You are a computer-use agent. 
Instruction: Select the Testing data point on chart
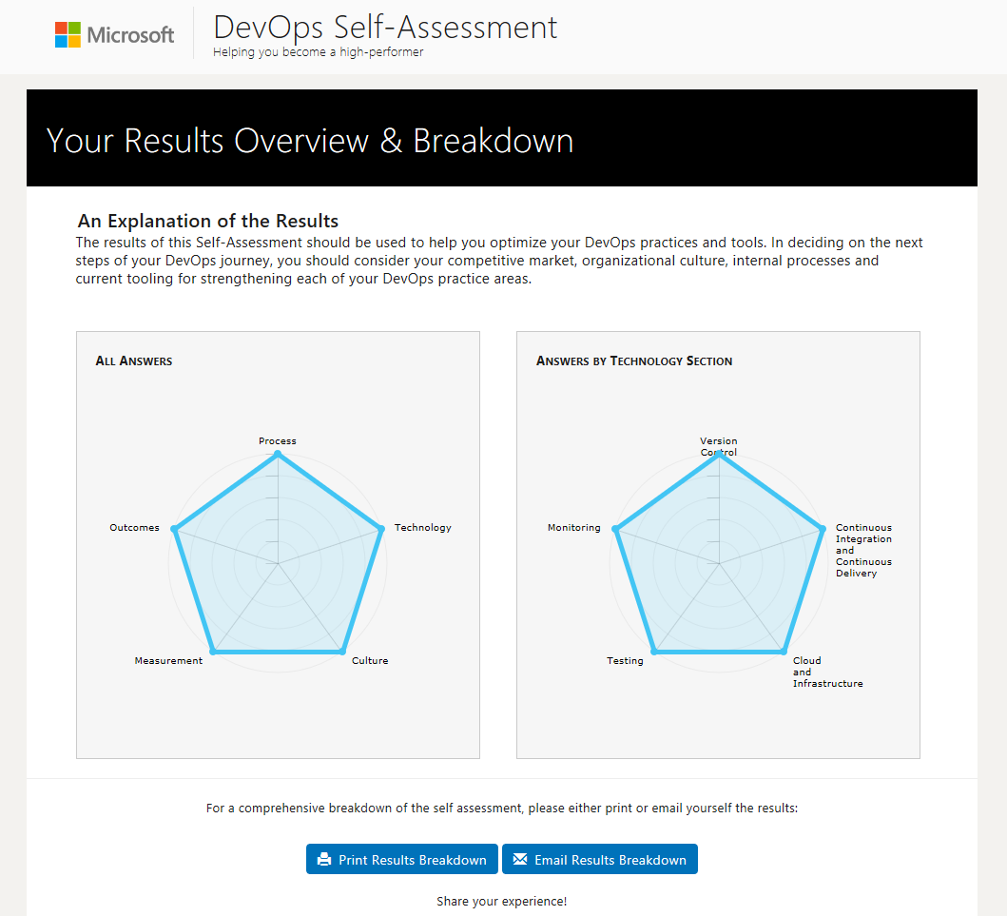pos(654,652)
